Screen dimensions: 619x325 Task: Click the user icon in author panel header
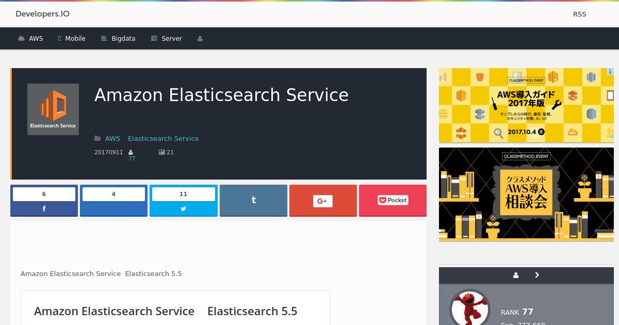515,275
